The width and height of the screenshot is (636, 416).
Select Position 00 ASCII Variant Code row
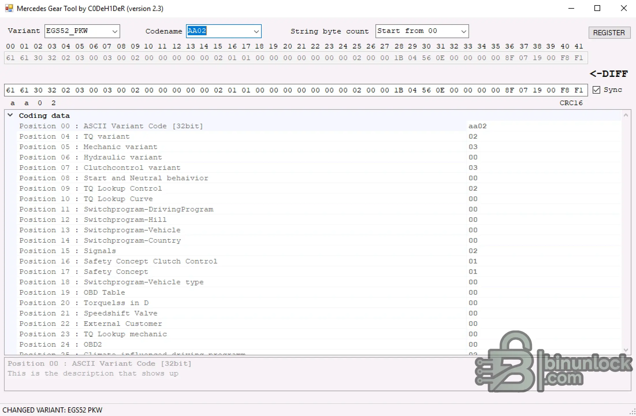click(x=319, y=126)
